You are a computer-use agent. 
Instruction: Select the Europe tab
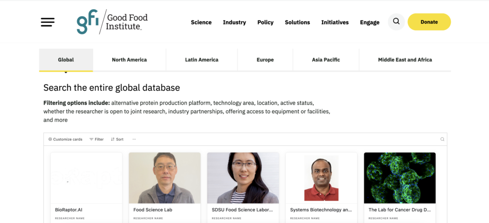coord(265,60)
